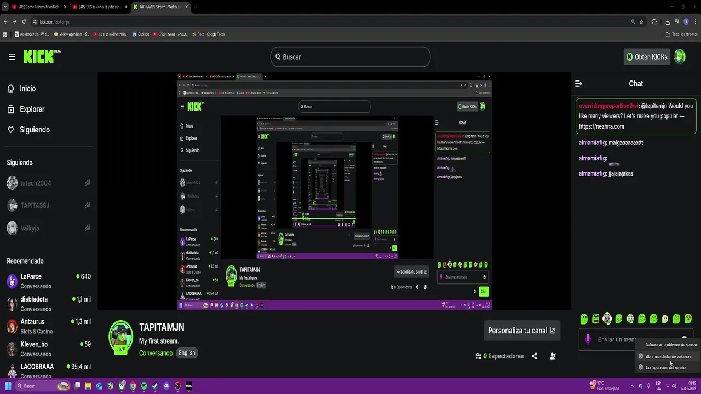Open OBS Studio from the taskbar
Image resolution: width=701 pixels, height=394 pixels.
[178, 386]
